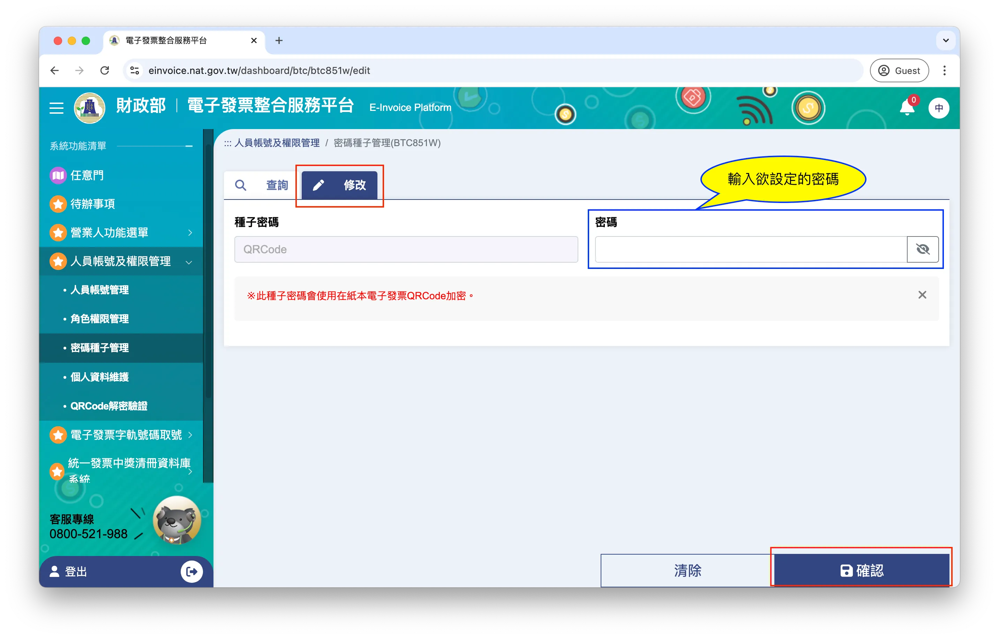
Task: Click the 電子發票字軌號碼取號 star icon
Action: pos(58,435)
